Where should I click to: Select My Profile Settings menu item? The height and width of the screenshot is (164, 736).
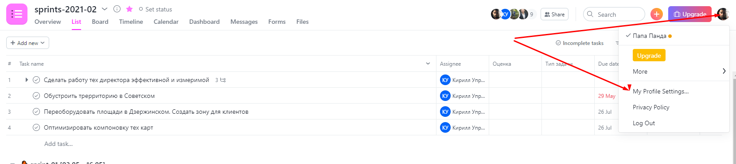pos(661,91)
